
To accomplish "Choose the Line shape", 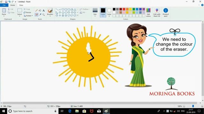I will pyautogui.click(x=57, y=9).
